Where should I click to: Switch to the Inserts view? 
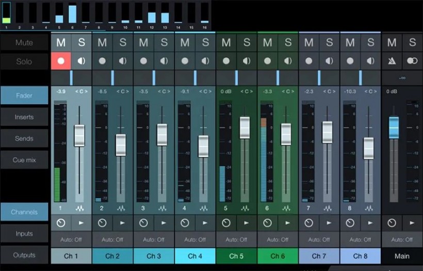24,117
